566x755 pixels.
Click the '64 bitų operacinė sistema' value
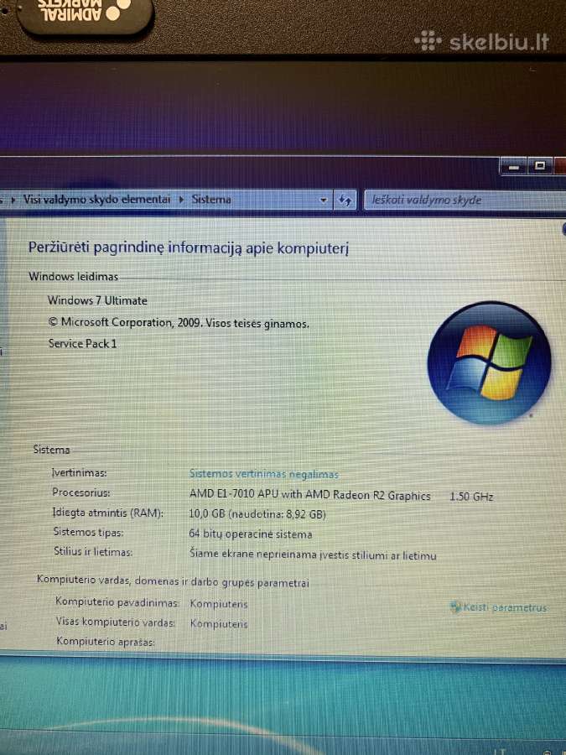[x=250, y=534]
